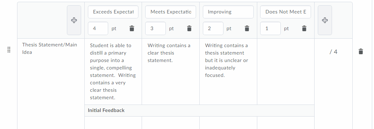Click the 4 pt points field
The image size is (374, 129).
(98, 28)
